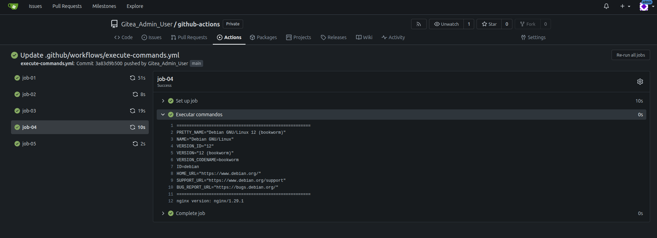Viewport: 657px width, 238px height.
Task: Open Explore in the top navigation
Action: tap(135, 6)
